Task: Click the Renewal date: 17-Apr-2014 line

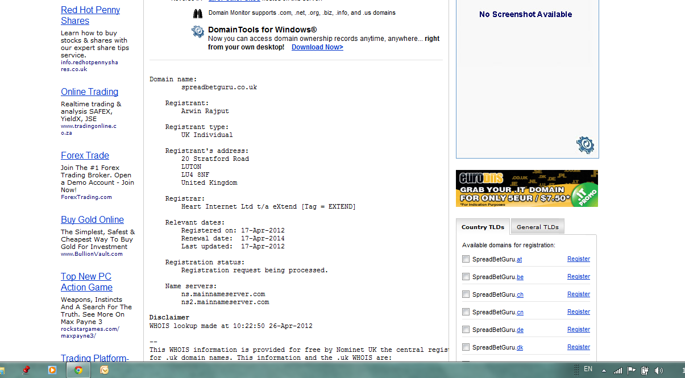Action: pyautogui.click(x=233, y=238)
